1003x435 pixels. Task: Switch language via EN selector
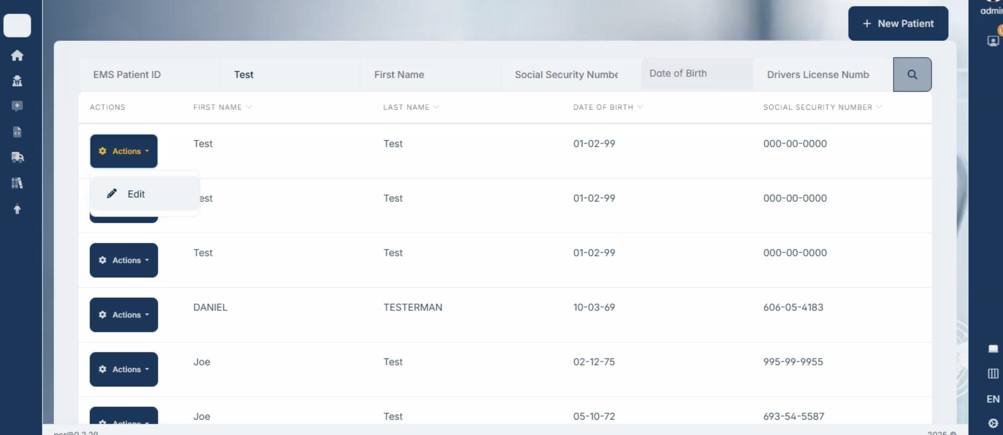click(993, 399)
